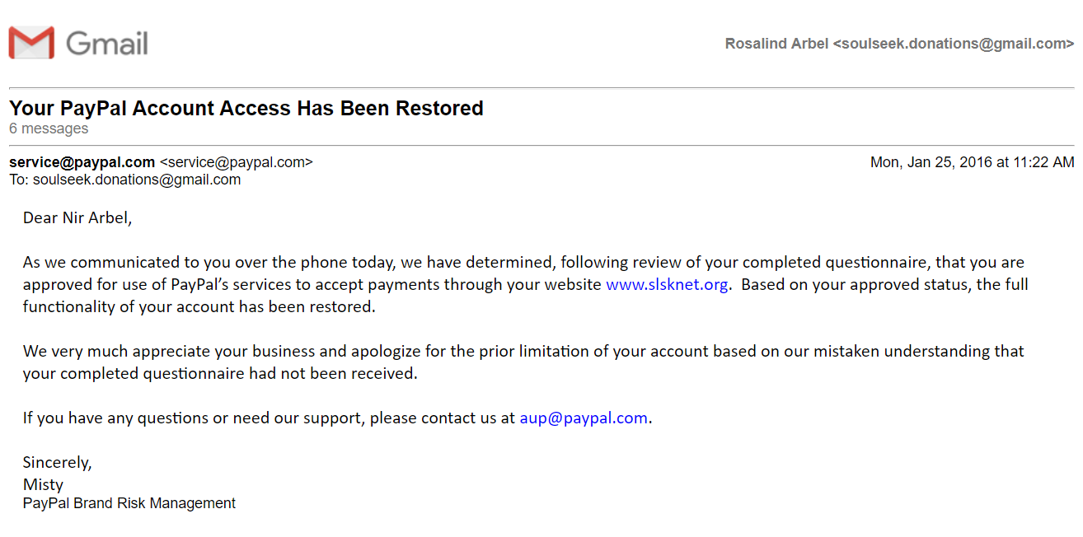Click the apology paragraph starting "We very much"
Screen dimensions: 1083x537
523,362
